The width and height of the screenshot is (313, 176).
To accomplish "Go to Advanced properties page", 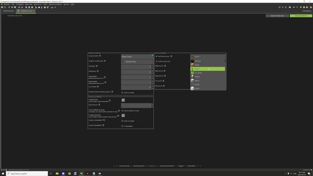I will [167, 166].
